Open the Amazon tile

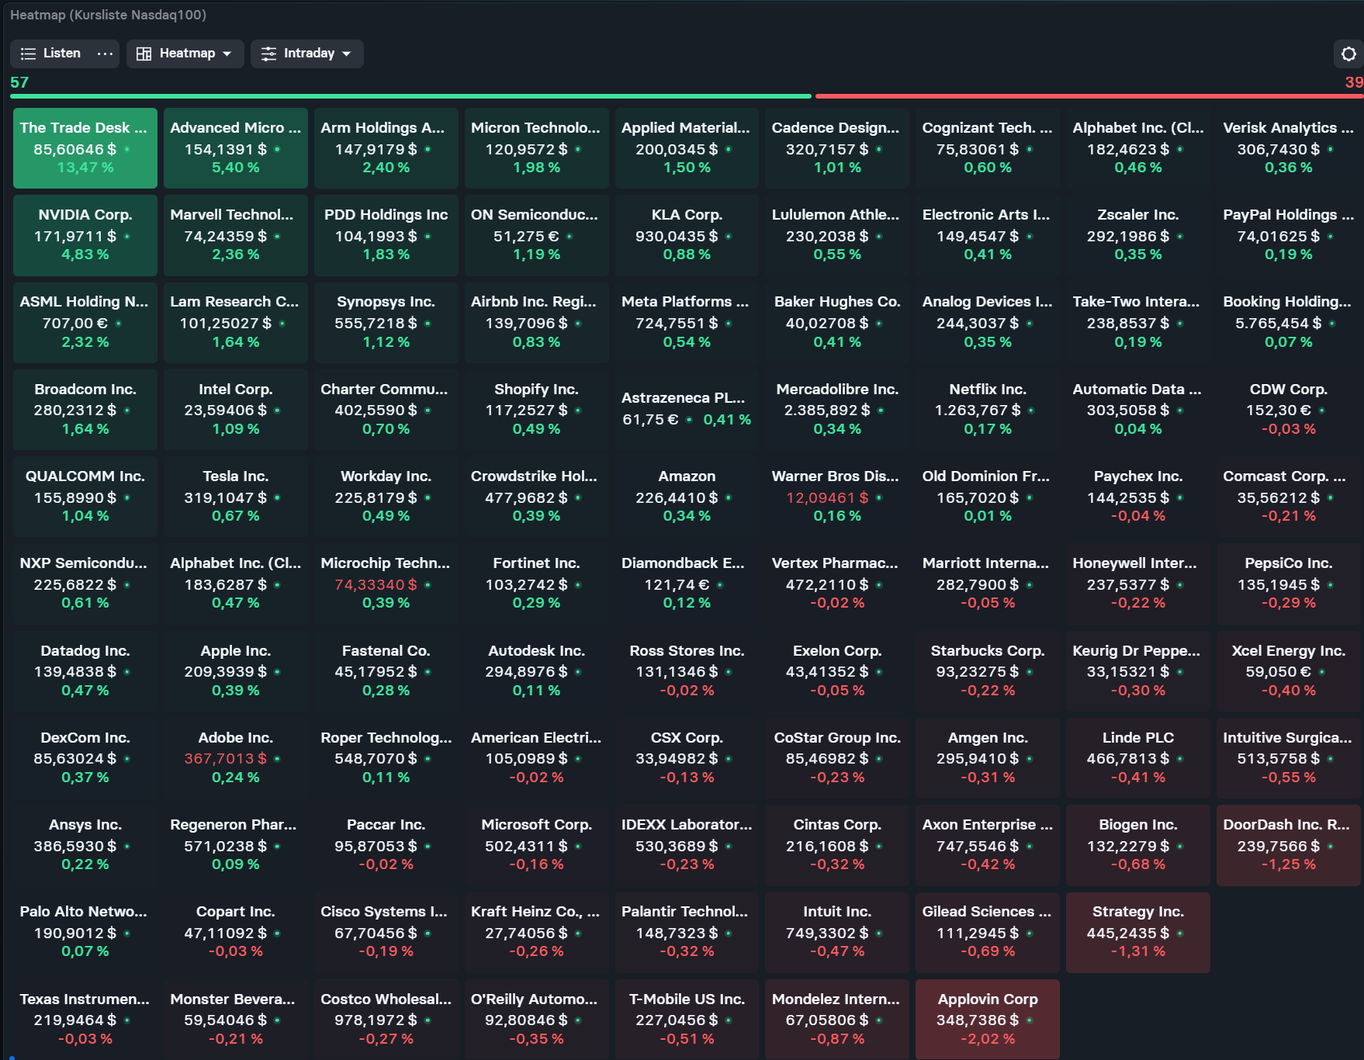[x=687, y=496]
